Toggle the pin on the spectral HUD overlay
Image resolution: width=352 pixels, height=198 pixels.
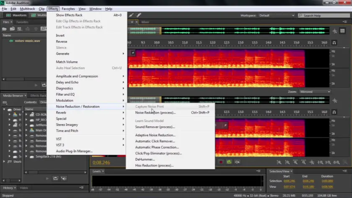pyautogui.click(x=133, y=53)
